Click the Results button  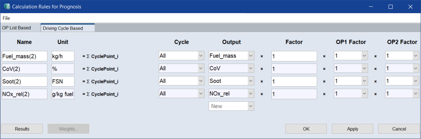coord(22,129)
